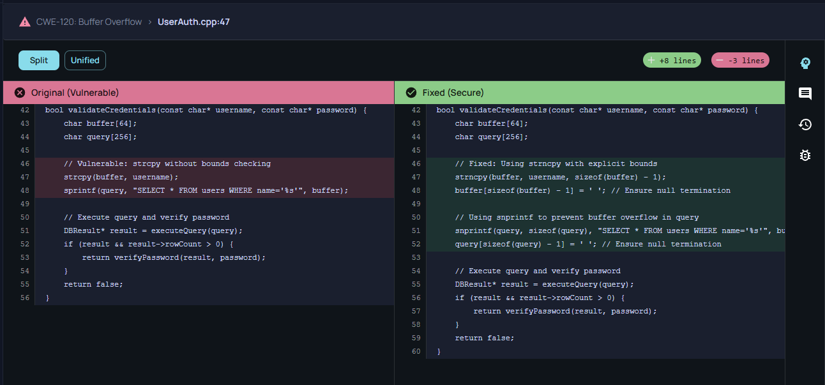The height and width of the screenshot is (385, 825).
Task: Click the breadcrumb chevron separator
Action: click(x=150, y=22)
